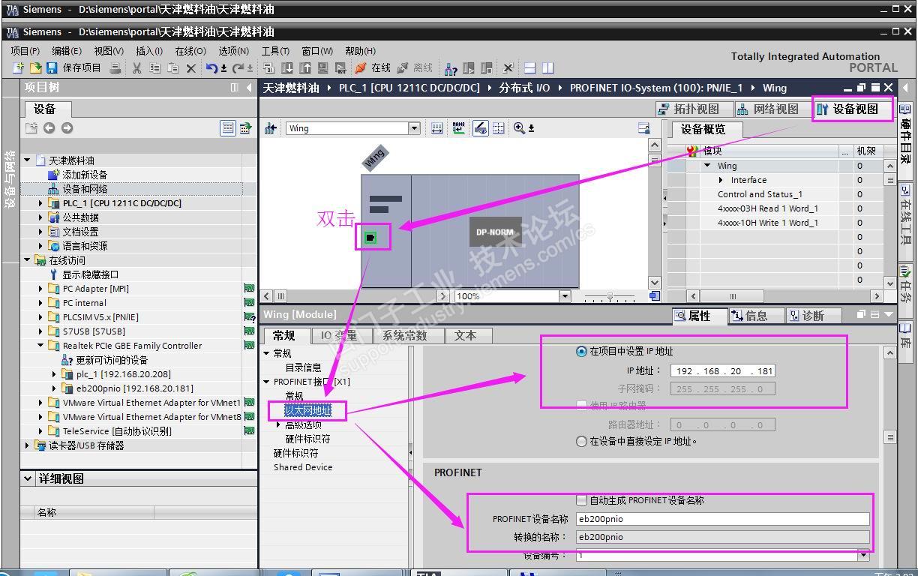Select 以太网地址 in properties navigation
Screen dimensions: 918x576
coord(307,410)
